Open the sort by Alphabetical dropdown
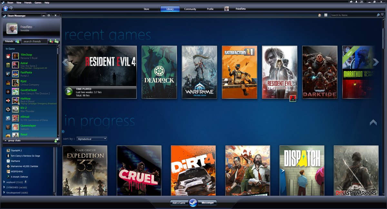This screenshot has height=209, width=387. tap(92, 139)
